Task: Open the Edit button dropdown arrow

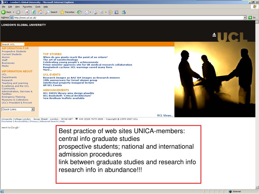Action: [106, 12]
